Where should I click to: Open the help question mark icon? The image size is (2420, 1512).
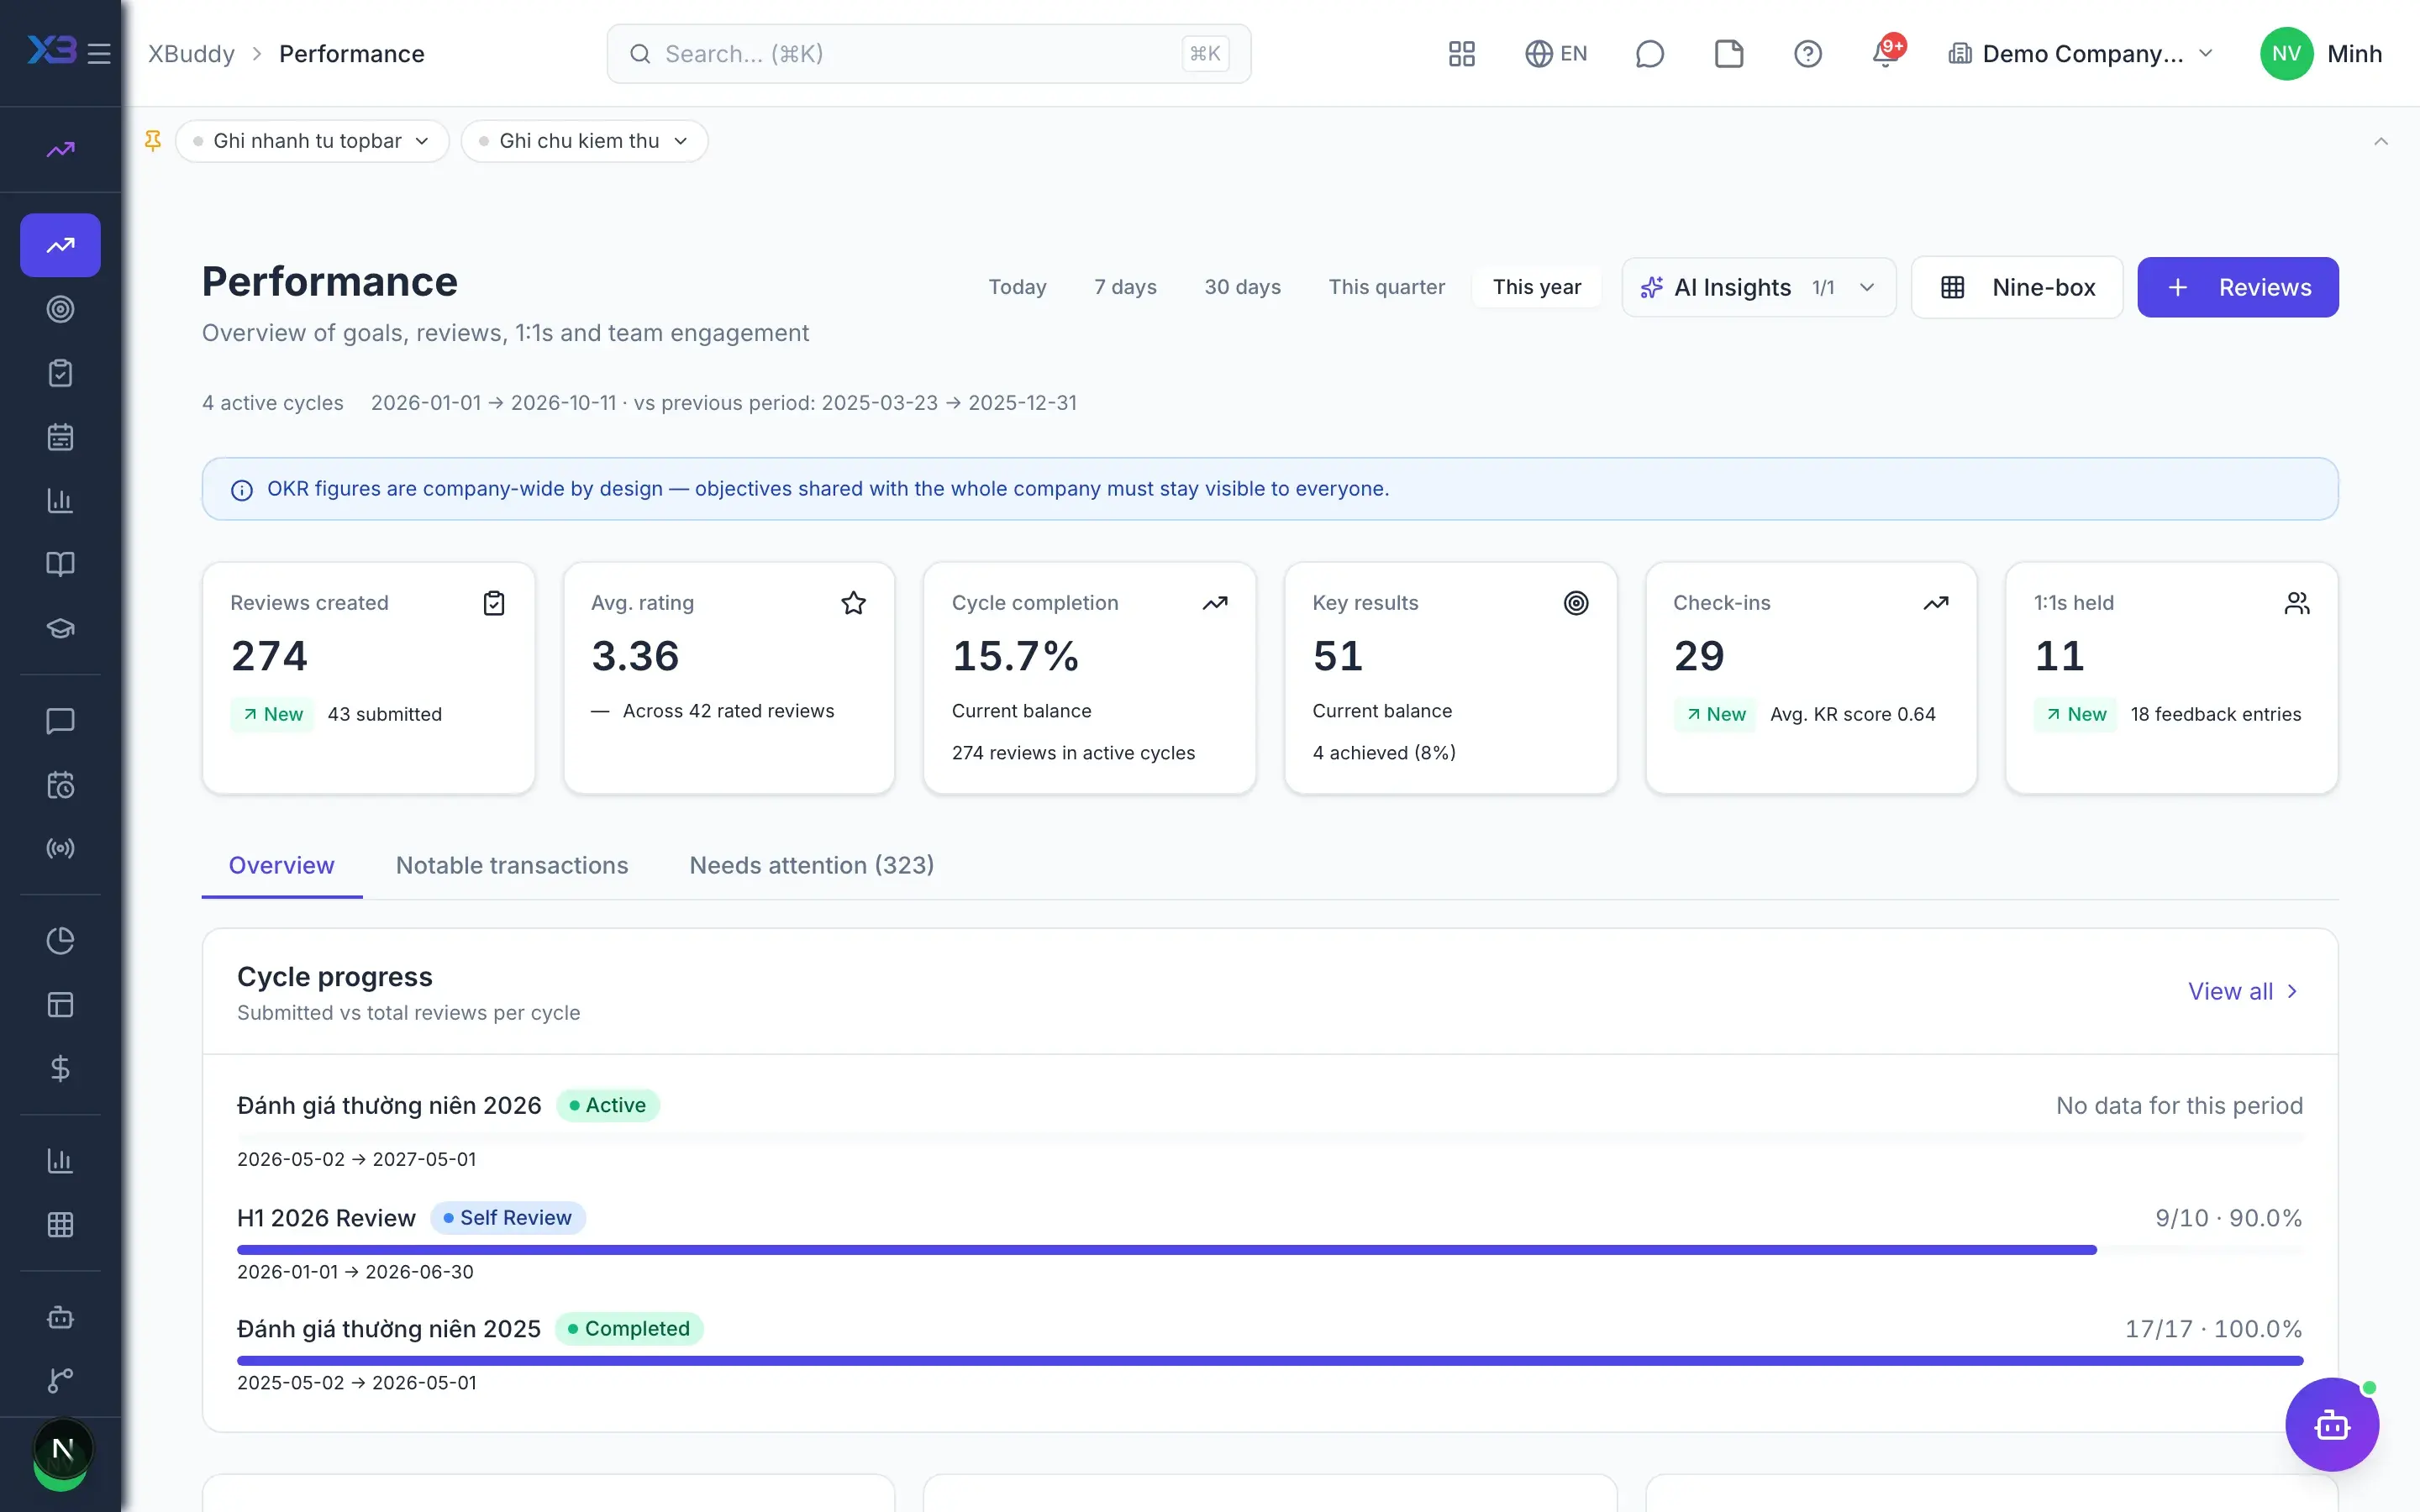tap(1807, 54)
